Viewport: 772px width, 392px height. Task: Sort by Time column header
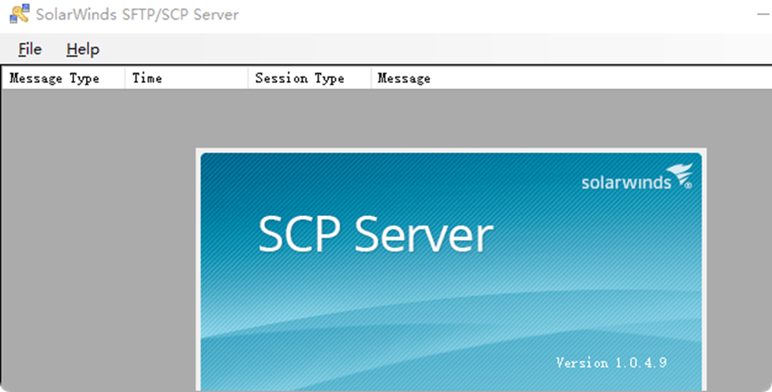coord(187,78)
